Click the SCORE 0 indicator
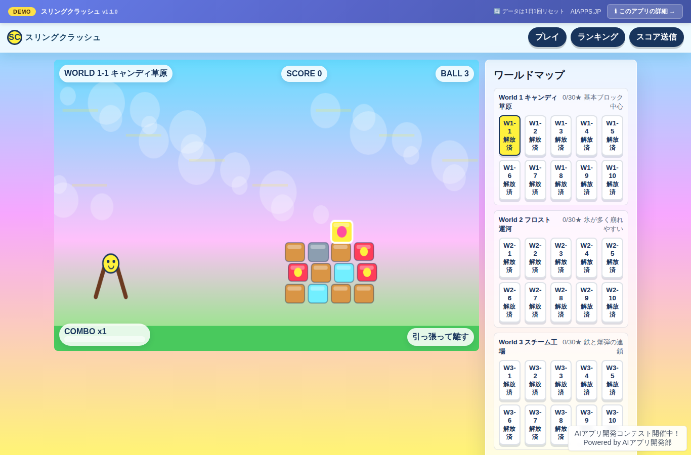Screen dimensions: 691x455 304,74
